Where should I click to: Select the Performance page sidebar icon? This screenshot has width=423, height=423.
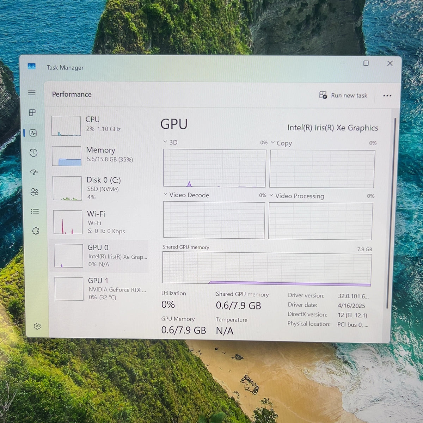coord(33,133)
